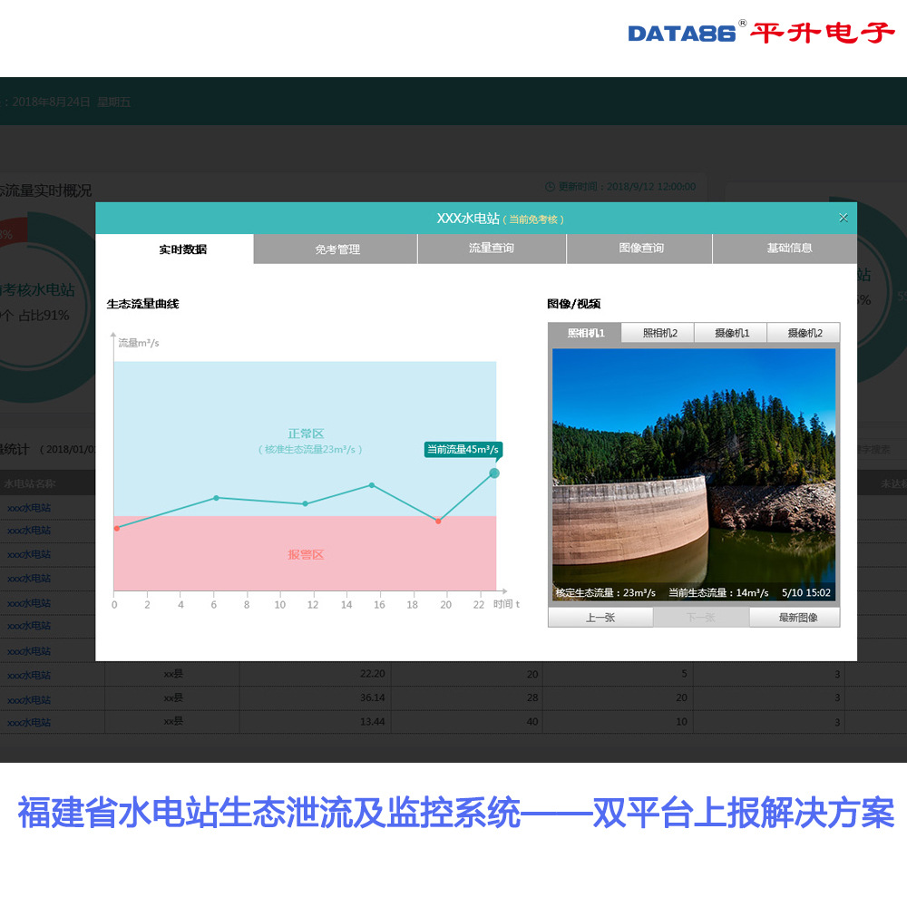Click the 上一张 previous image button
The height and width of the screenshot is (907, 907).
coord(600,617)
